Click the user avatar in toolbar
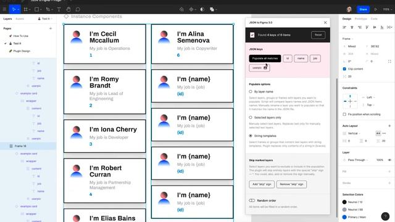Viewport: 395px width, 222px height. (x=349, y=9)
